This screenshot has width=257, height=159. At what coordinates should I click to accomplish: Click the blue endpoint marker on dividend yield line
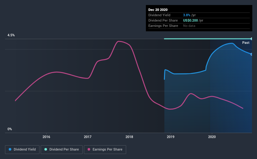tap(251, 54)
